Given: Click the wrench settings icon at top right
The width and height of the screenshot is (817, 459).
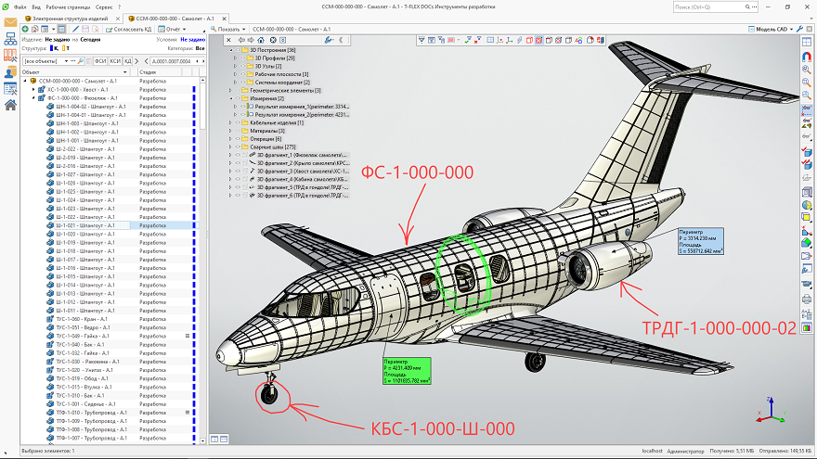Looking at the screenshot, I should [799, 29].
